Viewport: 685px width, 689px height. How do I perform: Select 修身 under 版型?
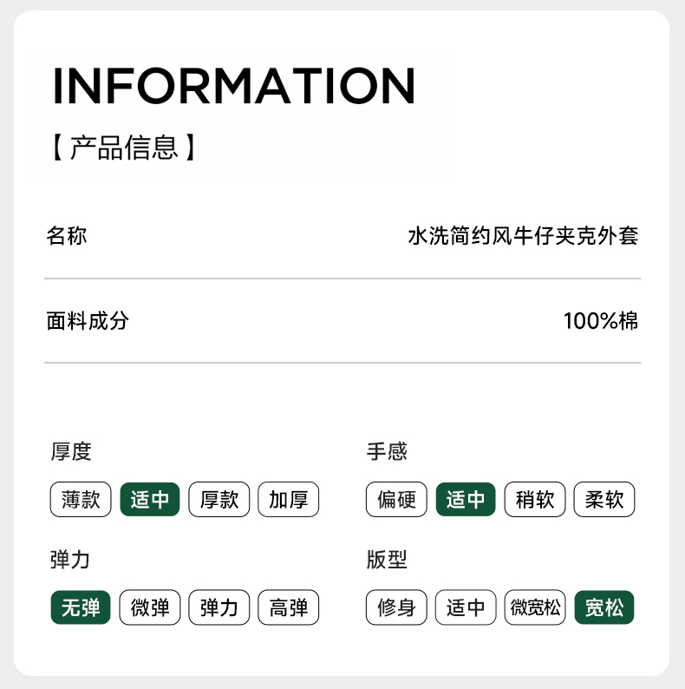(396, 607)
